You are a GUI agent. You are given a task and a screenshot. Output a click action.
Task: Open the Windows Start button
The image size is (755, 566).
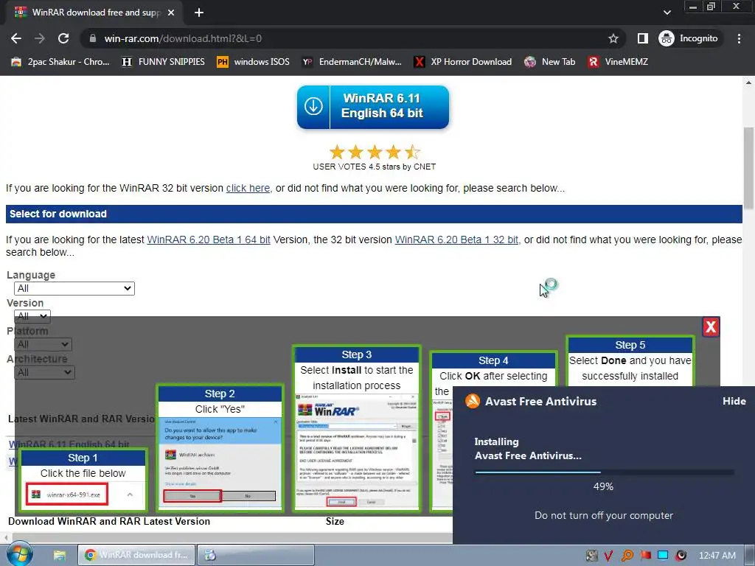pyautogui.click(x=20, y=554)
